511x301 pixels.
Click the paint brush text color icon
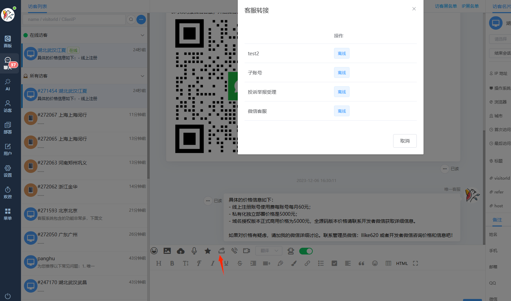pos(294,263)
